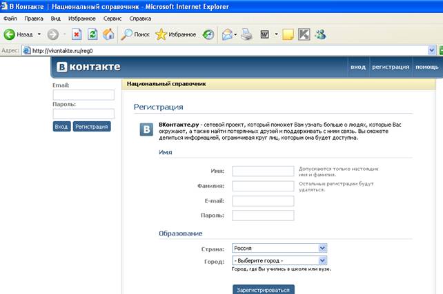Go to the Home page icon
This screenshot has height=294, width=443.
tap(108, 34)
